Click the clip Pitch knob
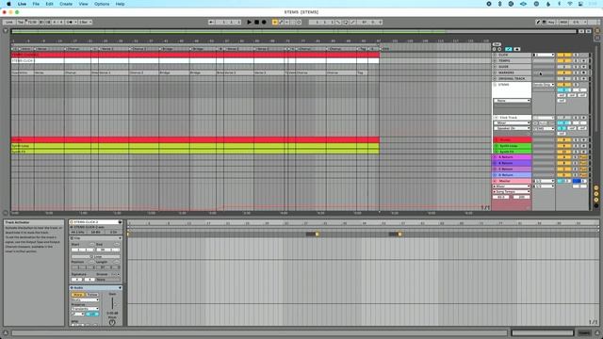This screenshot has height=339, width=603. (112, 323)
